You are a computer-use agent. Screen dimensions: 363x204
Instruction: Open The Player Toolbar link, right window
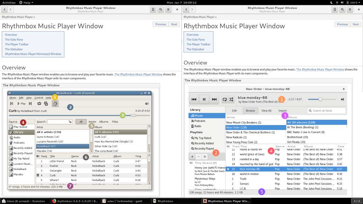(x=199, y=44)
